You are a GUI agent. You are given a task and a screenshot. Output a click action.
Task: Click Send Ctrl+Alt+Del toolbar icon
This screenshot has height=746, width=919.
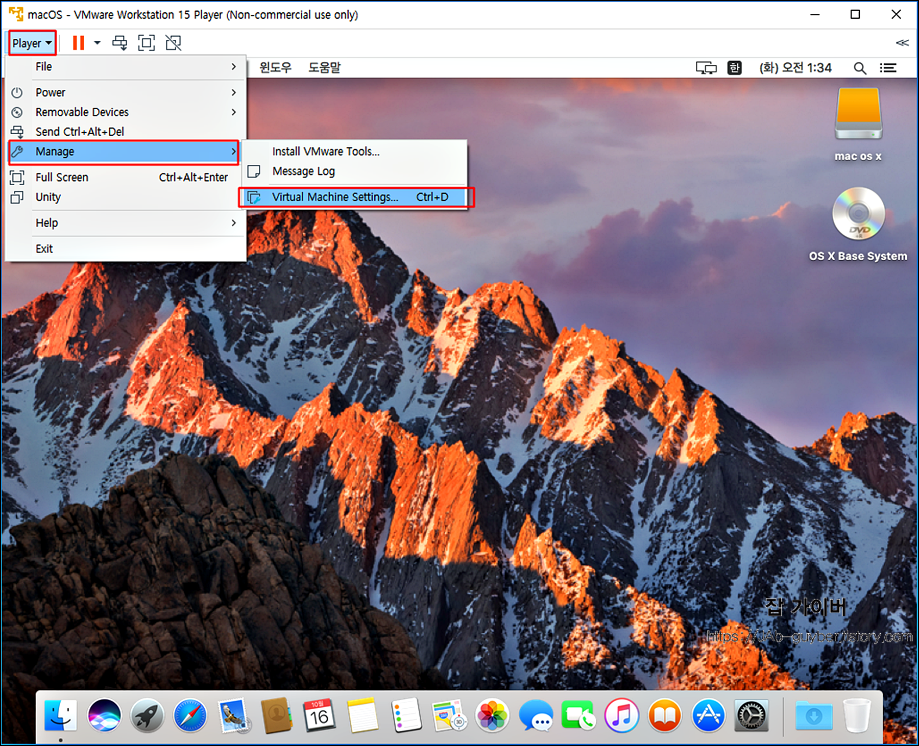pyautogui.click(x=120, y=43)
